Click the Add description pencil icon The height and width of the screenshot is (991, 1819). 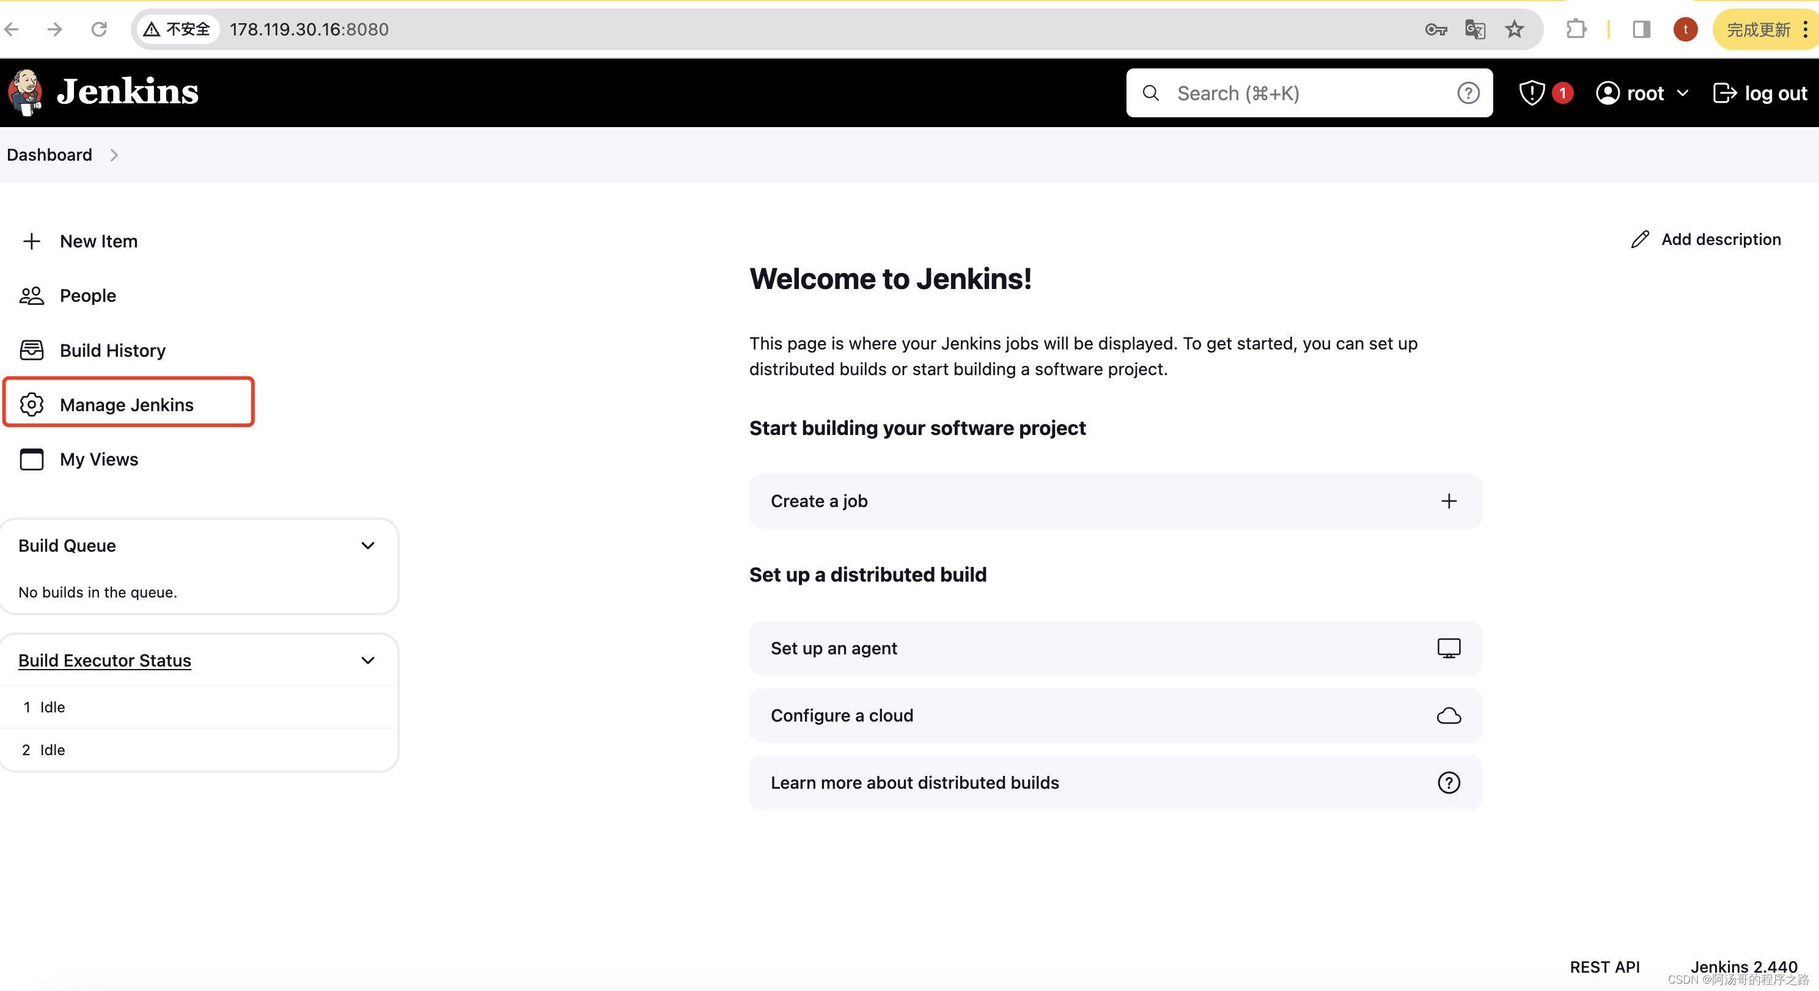(1640, 240)
